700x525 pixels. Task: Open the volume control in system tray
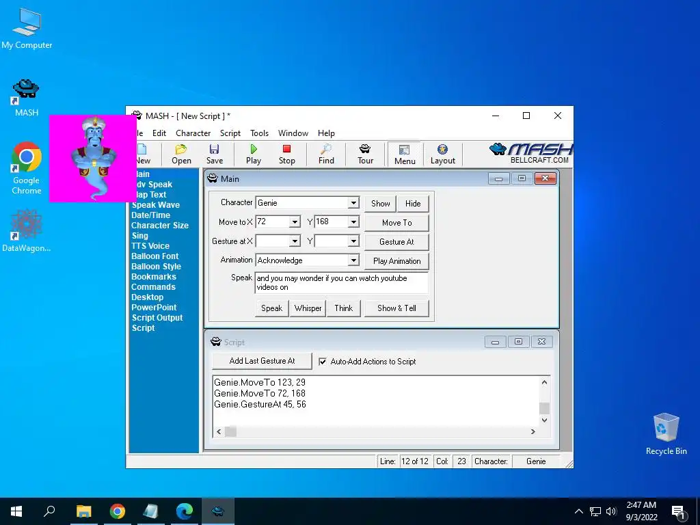coord(611,511)
